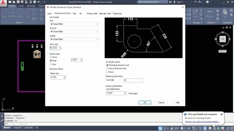Open the First arrowhead dropdown

(x=74, y=24)
